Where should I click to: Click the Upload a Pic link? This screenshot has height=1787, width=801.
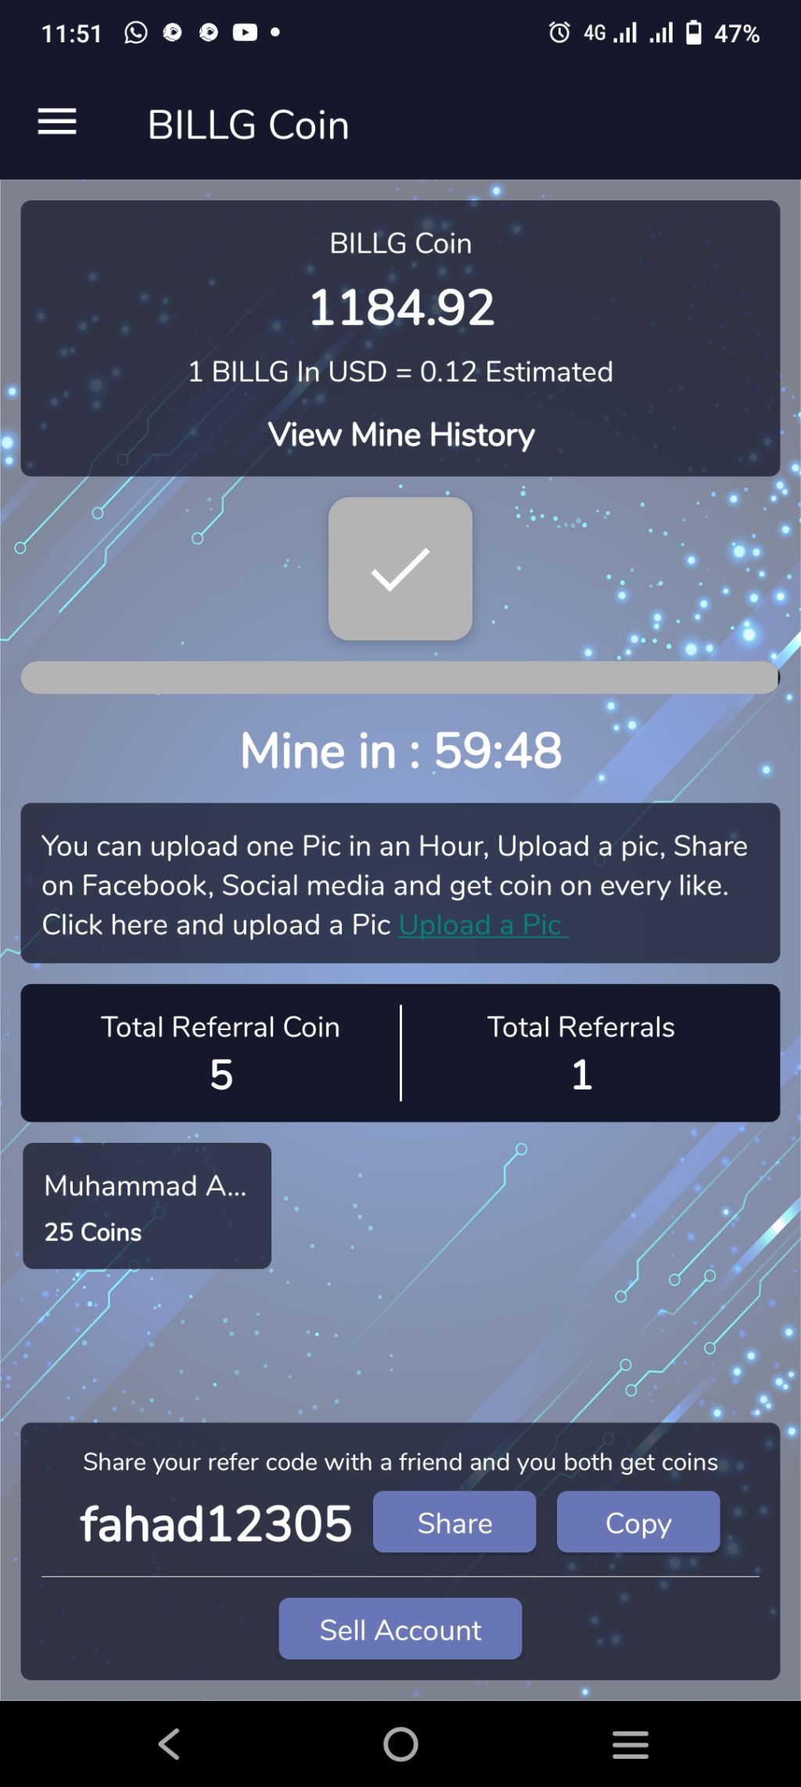[x=483, y=925]
